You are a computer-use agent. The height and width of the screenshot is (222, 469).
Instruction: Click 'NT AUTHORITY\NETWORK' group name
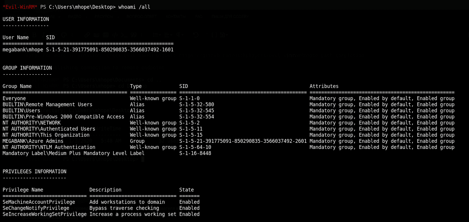coord(32,123)
